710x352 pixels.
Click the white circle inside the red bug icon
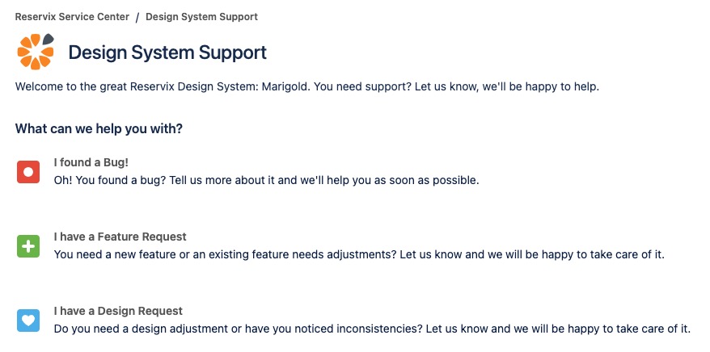(28, 172)
